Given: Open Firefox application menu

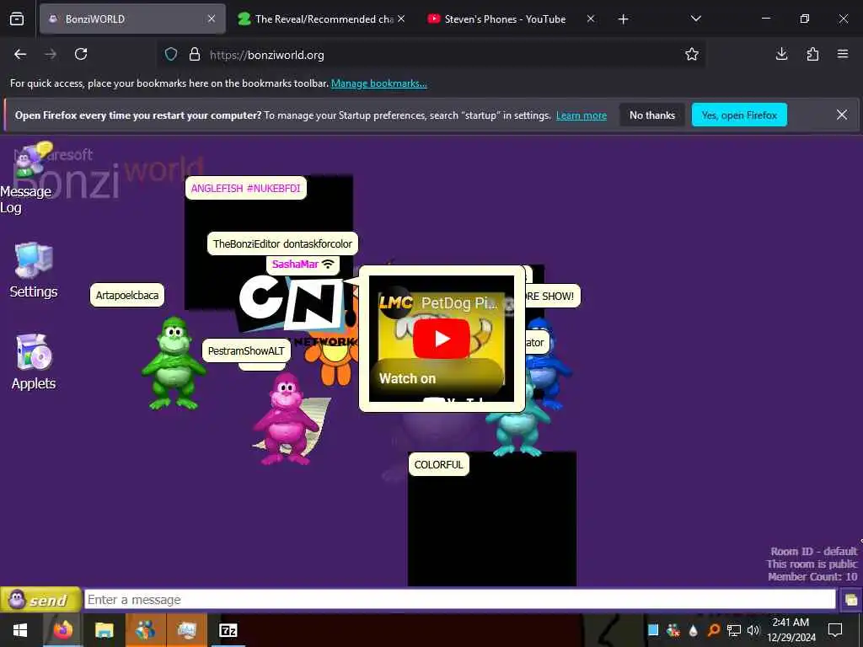Looking at the screenshot, I should (843, 54).
